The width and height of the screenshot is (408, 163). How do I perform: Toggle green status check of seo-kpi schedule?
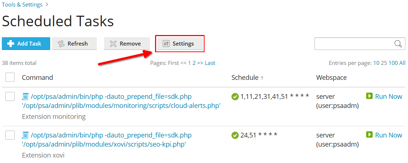(235, 135)
